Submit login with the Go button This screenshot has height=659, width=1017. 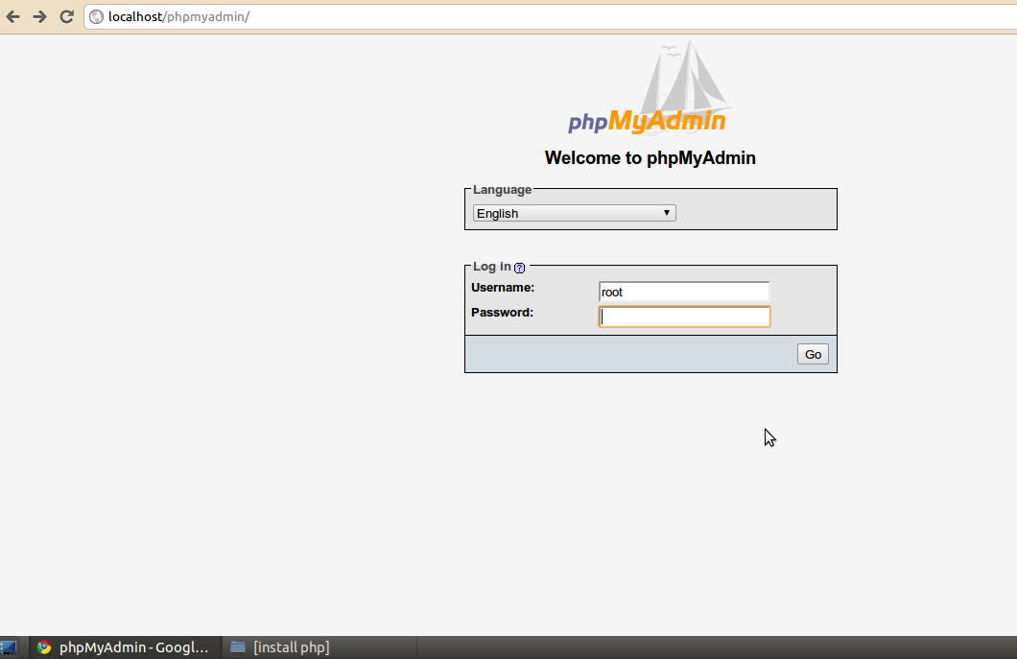tap(813, 354)
